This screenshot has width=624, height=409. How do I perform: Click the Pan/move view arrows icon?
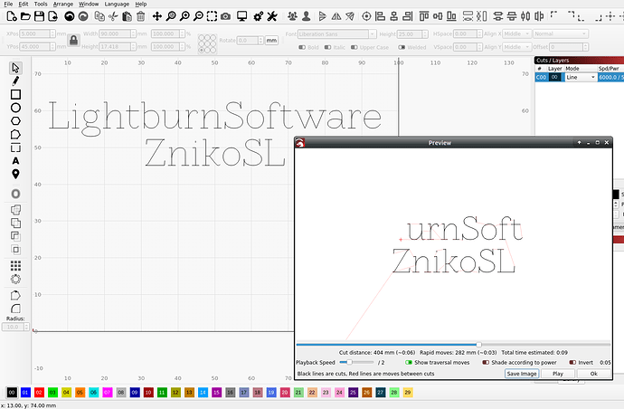click(156, 16)
